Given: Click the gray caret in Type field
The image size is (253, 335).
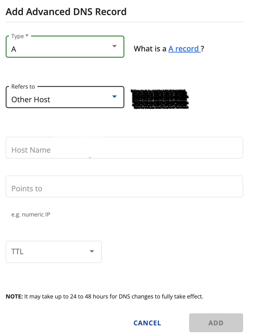Looking at the screenshot, I should click(114, 46).
